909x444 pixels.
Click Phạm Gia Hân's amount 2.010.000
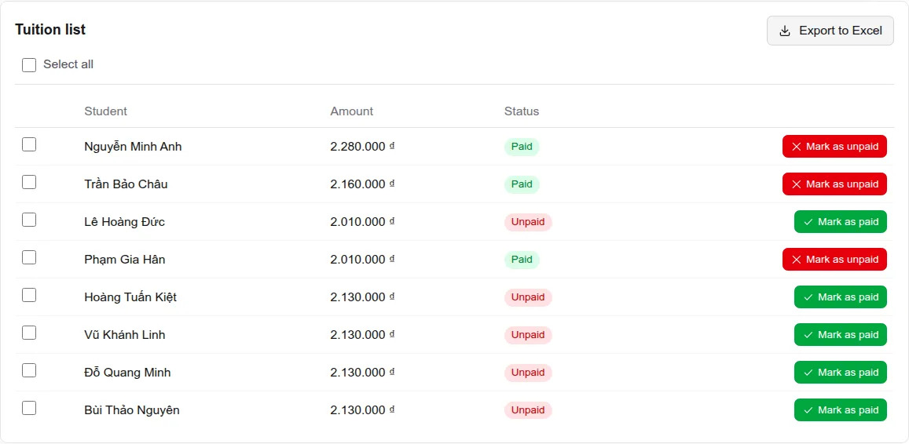pos(363,260)
